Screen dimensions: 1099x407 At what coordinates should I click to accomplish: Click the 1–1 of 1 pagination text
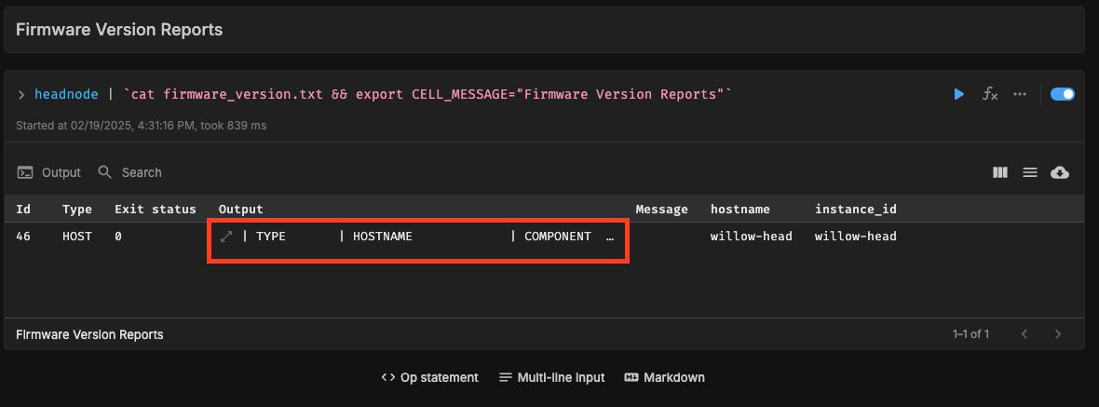tap(970, 334)
